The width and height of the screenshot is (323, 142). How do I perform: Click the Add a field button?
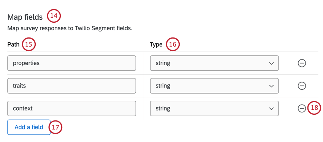(x=29, y=127)
